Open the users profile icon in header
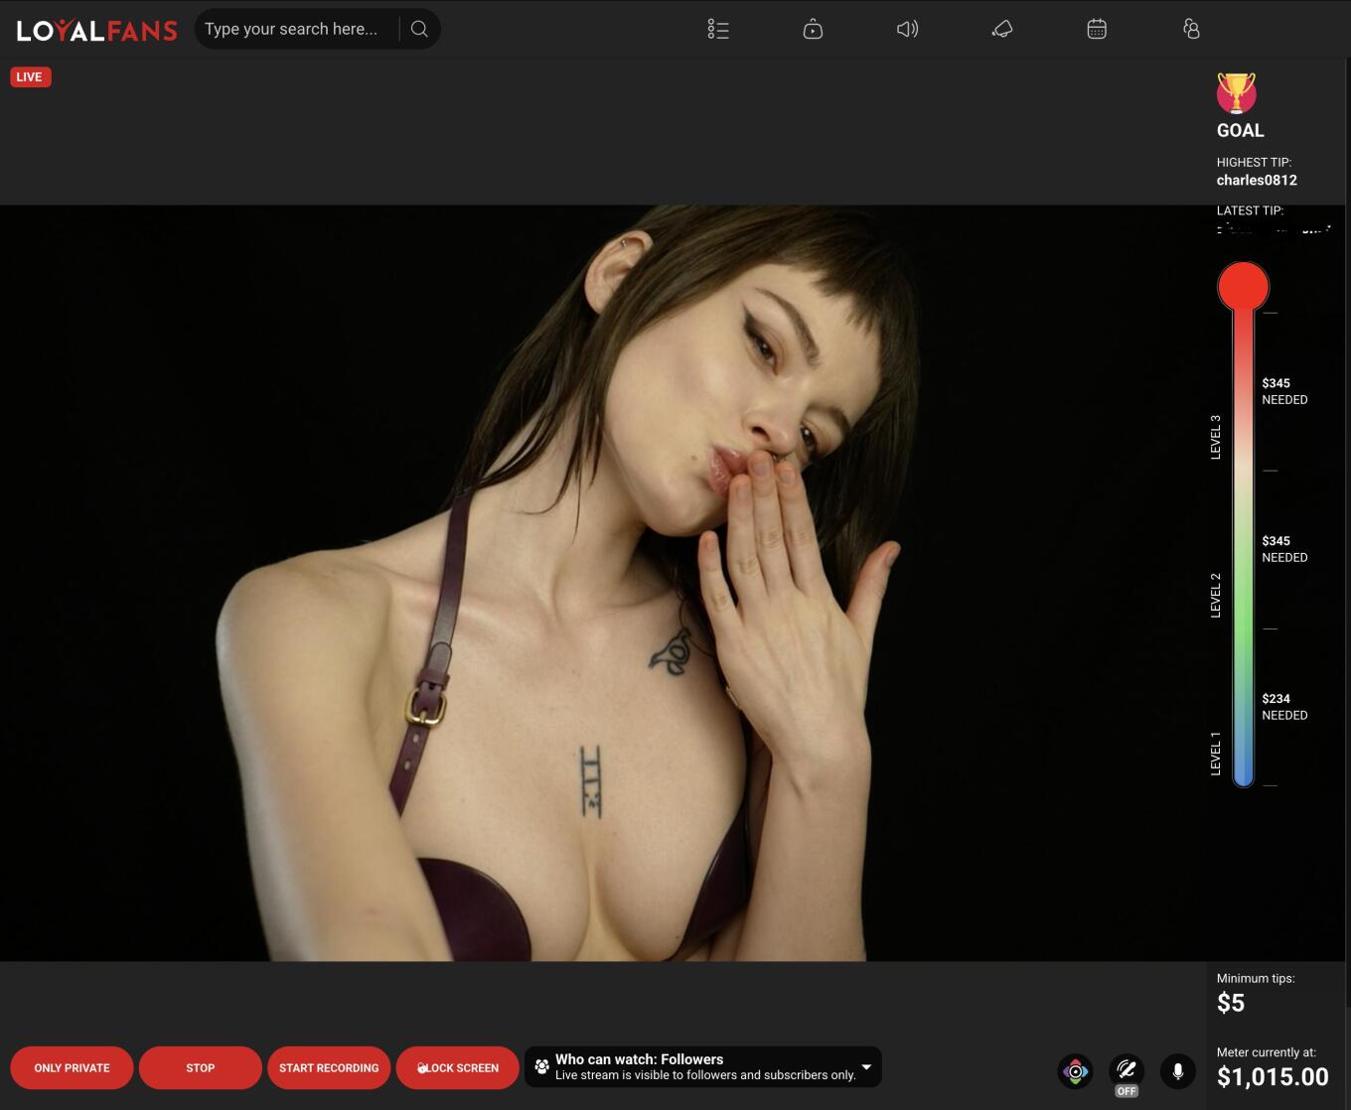This screenshot has height=1110, width=1351. click(x=1191, y=30)
